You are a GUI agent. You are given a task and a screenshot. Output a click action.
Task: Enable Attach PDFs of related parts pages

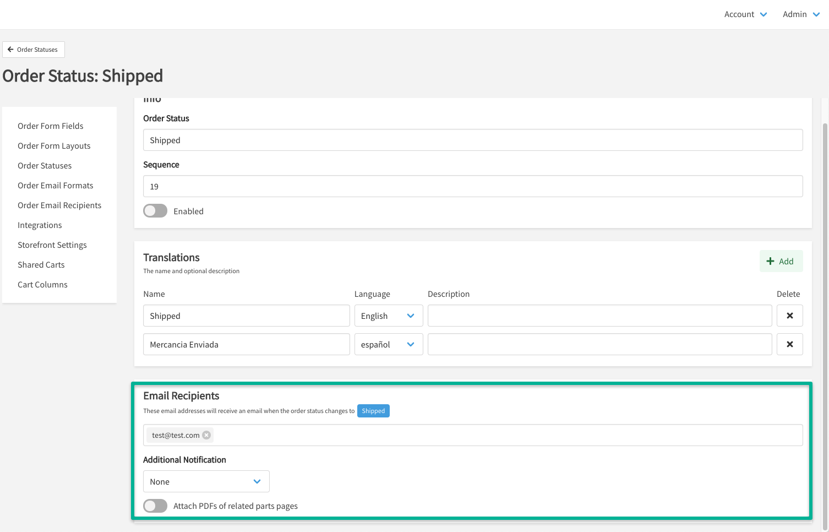pyautogui.click(x=155, y=506)
